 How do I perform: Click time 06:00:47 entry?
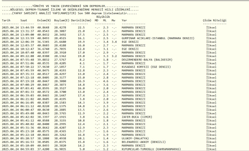[x=27, y=110]
